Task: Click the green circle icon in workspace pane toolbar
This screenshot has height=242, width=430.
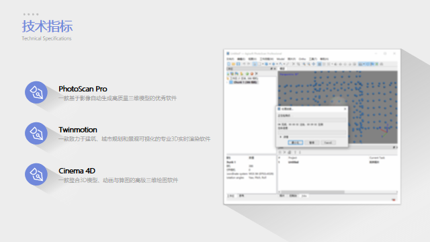Action: [x=247, y=74]
